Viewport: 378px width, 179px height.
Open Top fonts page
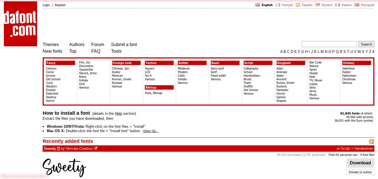click(73, 51)
